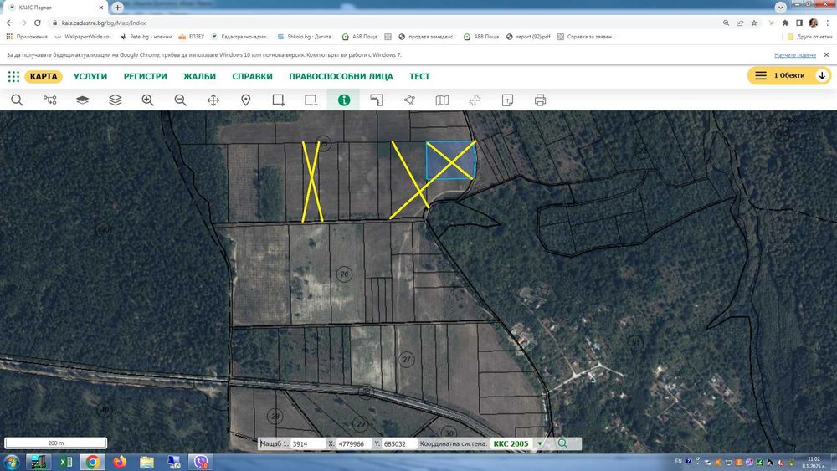Image resolution: width=837 pixels, height=471 pixels.
Task: Select the folded map icon
Action: click(442, 100)
